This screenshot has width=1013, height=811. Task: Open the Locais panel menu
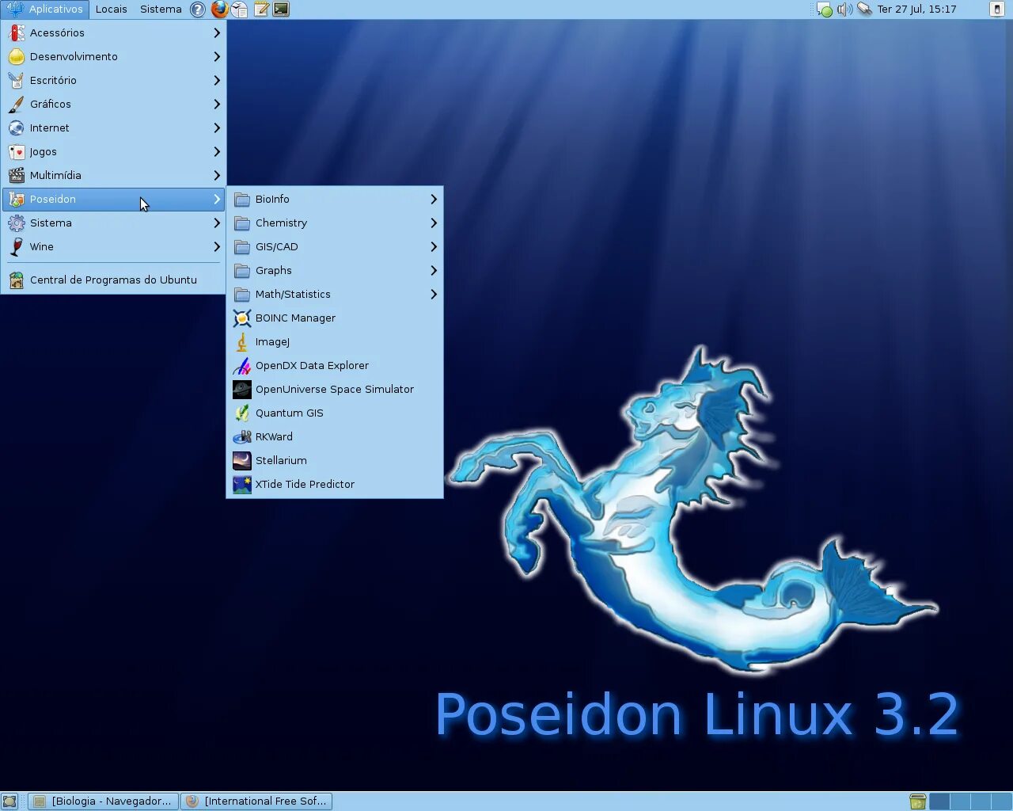[112, 10]
